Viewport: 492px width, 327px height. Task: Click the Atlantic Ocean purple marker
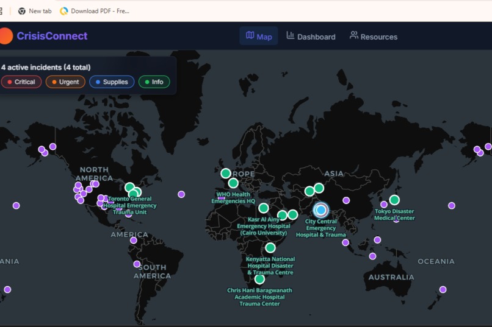point(181,194)
